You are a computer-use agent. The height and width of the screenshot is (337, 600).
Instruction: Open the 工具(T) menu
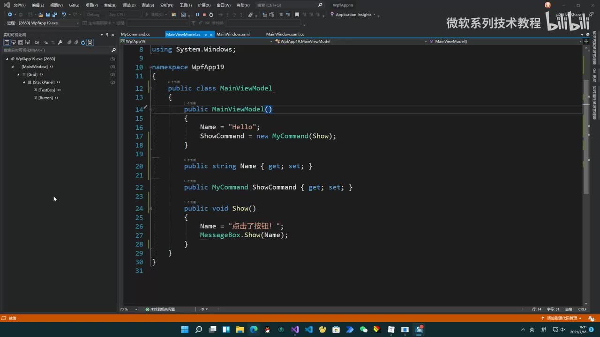(x=186, y=5)
